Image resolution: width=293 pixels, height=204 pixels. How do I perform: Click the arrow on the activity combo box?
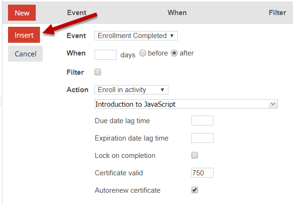point(273,104)
